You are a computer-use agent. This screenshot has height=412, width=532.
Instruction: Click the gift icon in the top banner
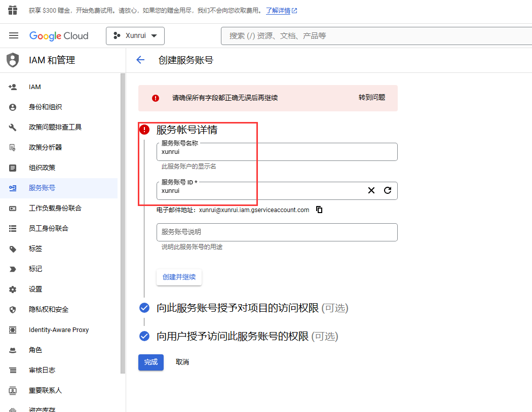[x=13, y=10]
